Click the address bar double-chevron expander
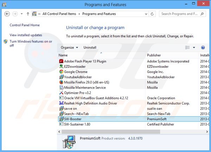Image resolution: width=211 pixels, height=152 pixels. pyautogui.click(x=39, y=14)
